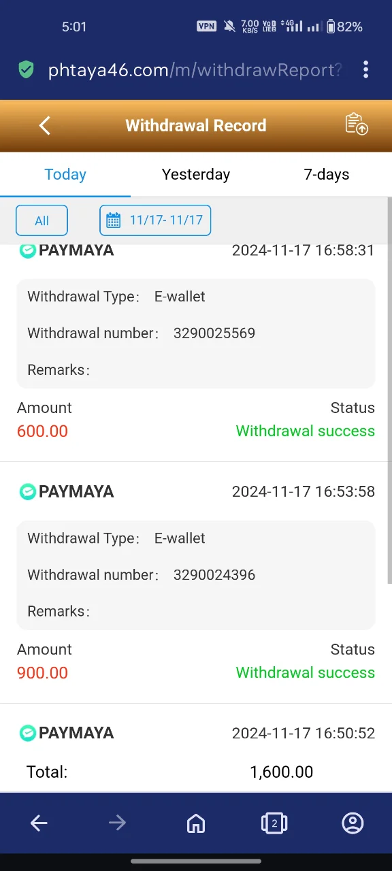Switch to the 7-days tab
Screen dimensions: 392x871
[x=327, y=174]
